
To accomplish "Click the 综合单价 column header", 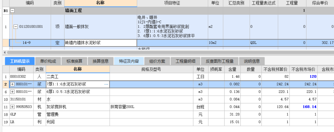I will click(320, 3).
